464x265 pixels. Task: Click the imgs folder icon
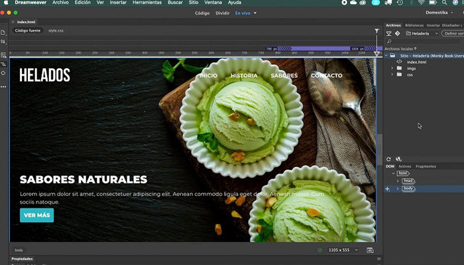[x=399, y=68]
